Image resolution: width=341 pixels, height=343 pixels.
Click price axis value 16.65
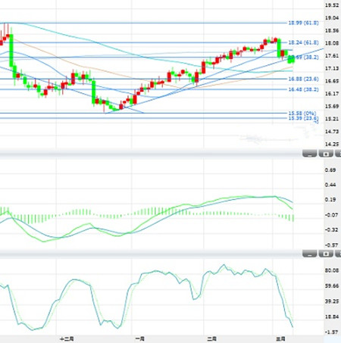coord(332,81)
